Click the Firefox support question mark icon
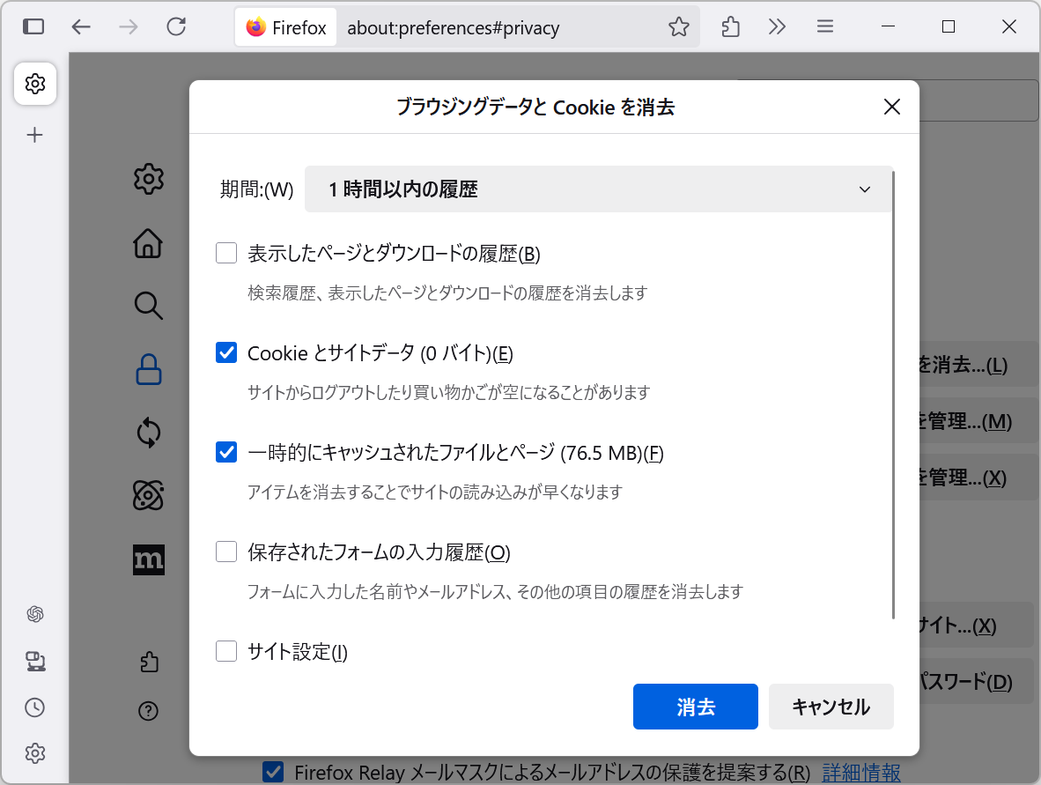The image size is (1041, 785). point(148,710)
